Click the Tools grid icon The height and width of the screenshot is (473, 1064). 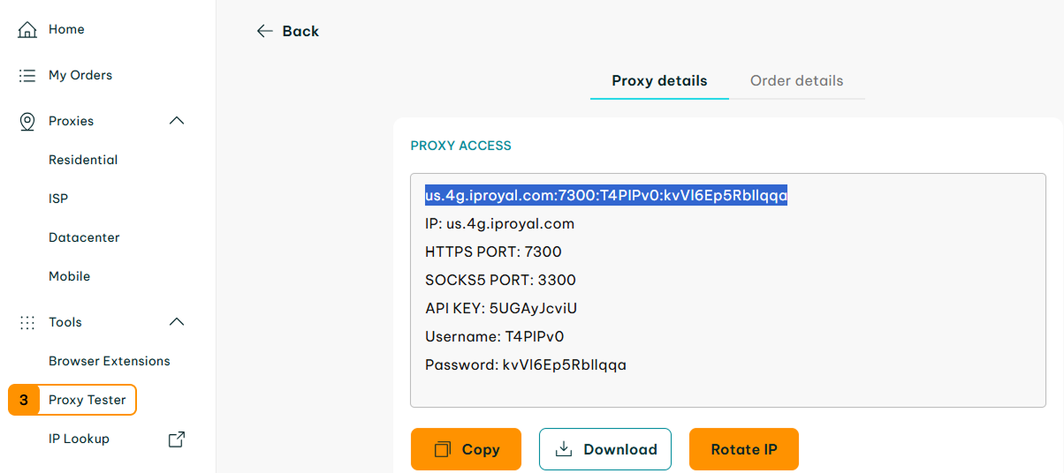point(27,323)
